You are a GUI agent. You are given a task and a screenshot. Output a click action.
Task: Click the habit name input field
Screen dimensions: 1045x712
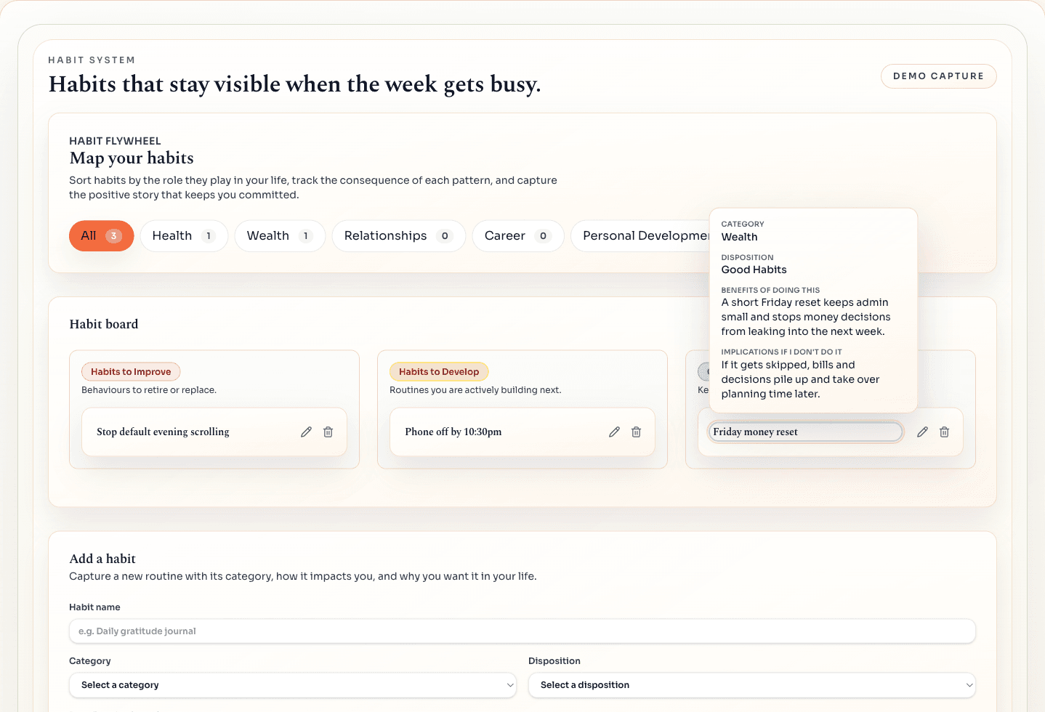522,631
